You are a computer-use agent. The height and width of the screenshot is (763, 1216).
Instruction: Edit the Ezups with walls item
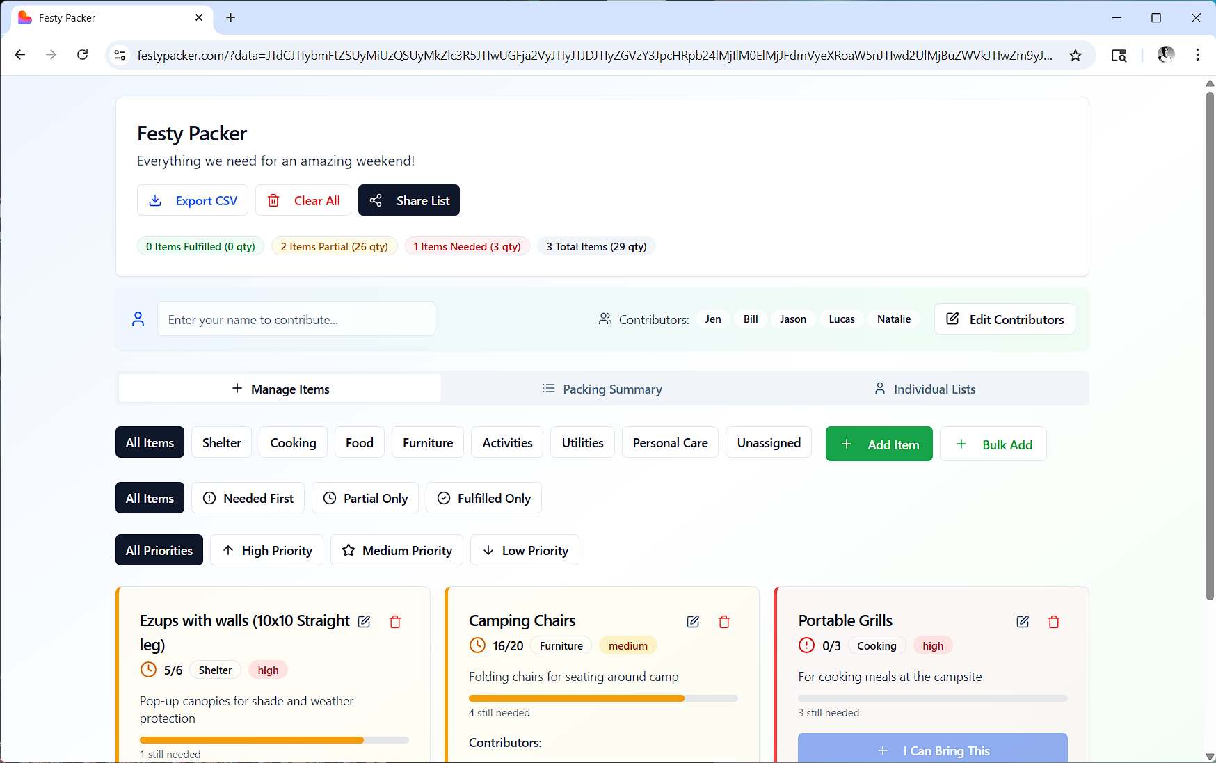pos(364,622)
